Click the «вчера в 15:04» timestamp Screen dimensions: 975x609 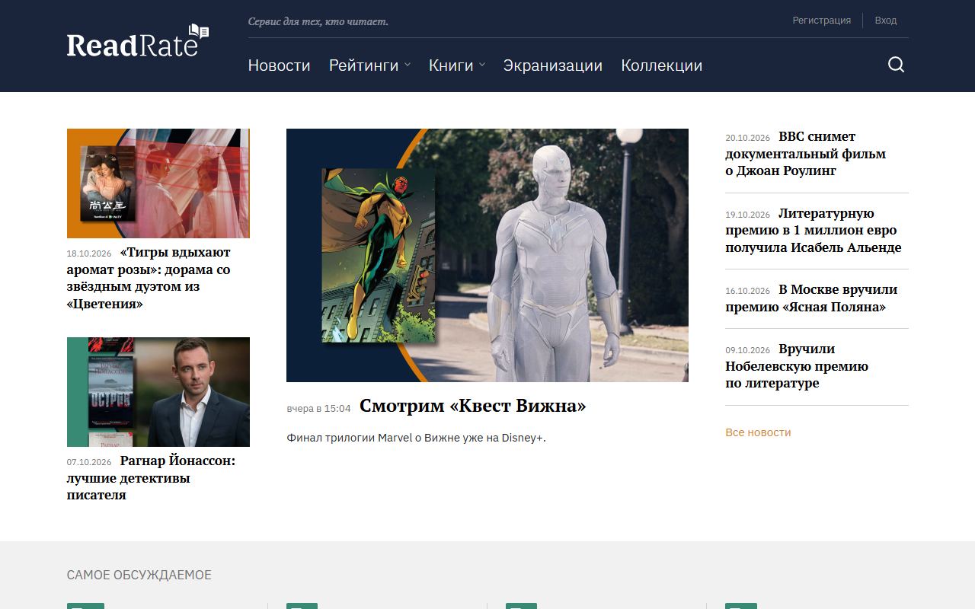coord(319,409)
